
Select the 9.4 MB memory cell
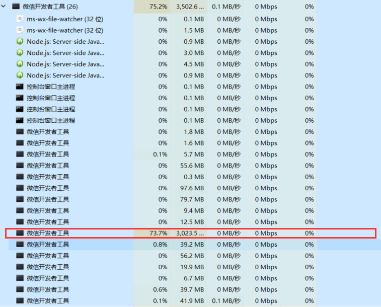click(x=194, y=210)
